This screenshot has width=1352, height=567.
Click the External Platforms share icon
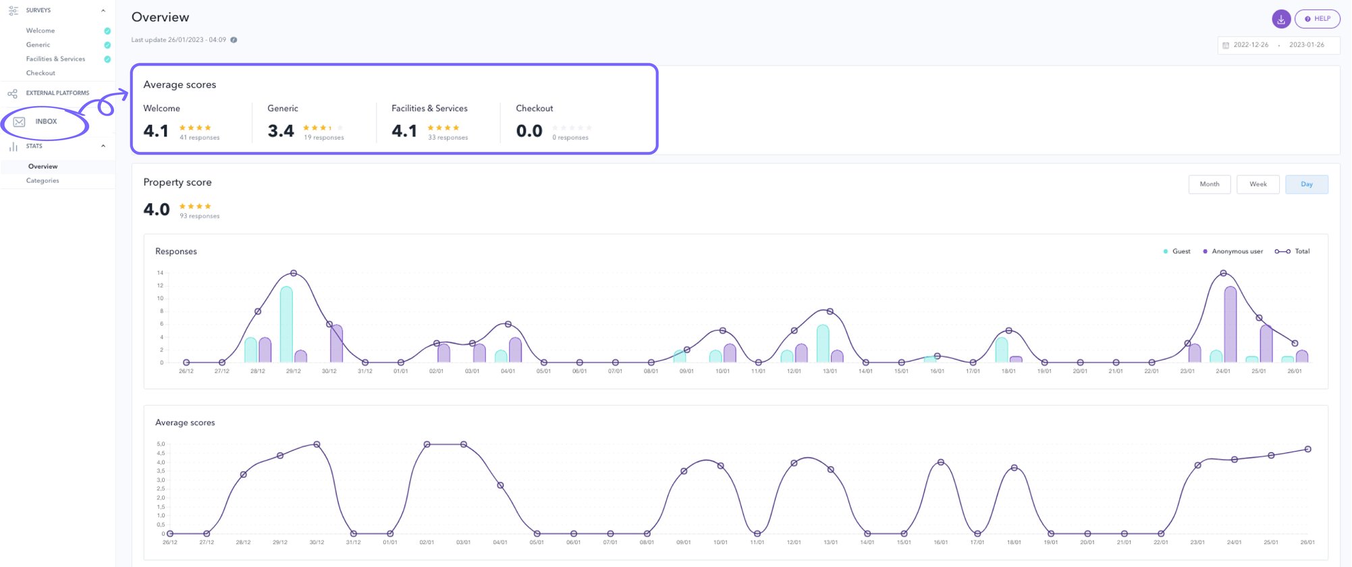[x=13, y=93]
